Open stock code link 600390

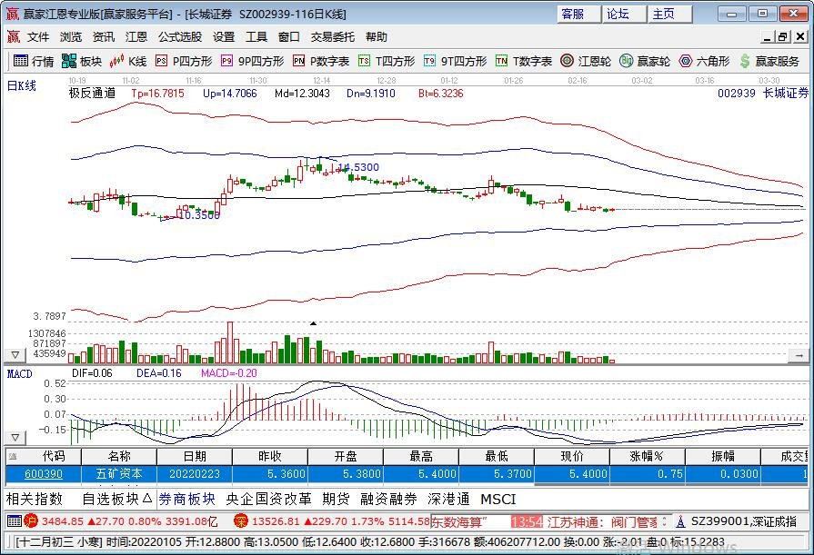pyautogui.click(x=44, y=473)
